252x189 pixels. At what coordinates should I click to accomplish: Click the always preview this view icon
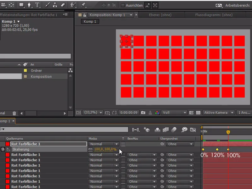[78, 112]
